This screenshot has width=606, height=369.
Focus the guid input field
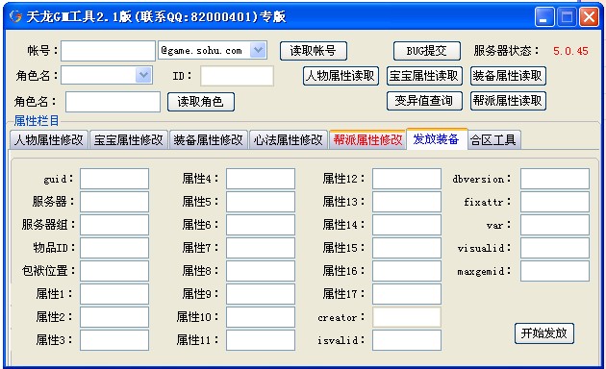pos(114,179)
